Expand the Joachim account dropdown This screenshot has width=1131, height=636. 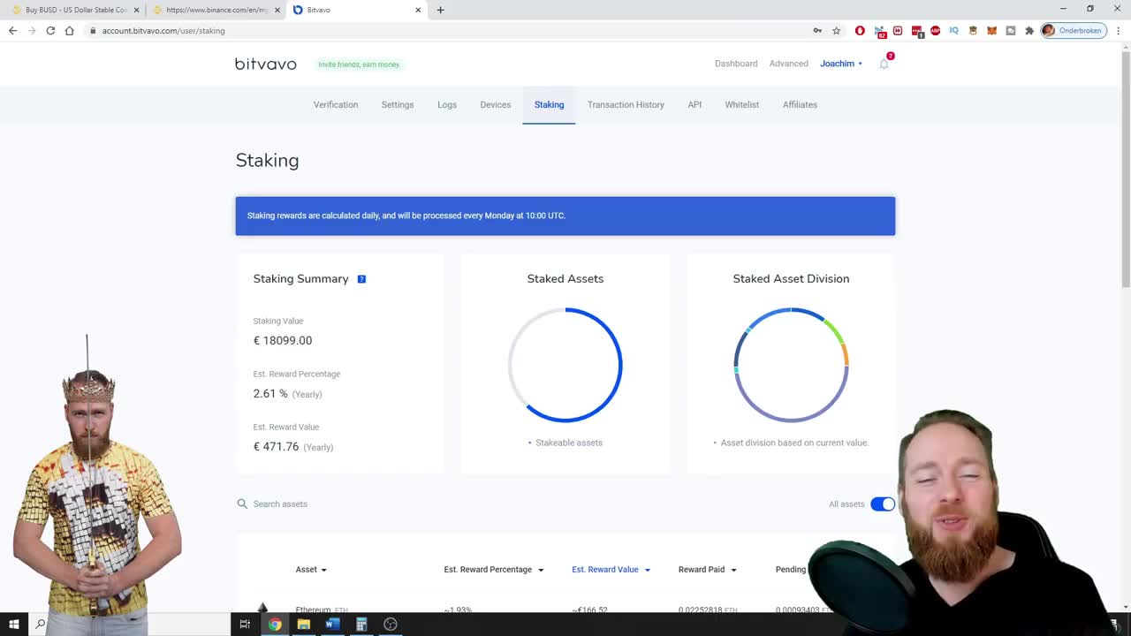point(841,64)
